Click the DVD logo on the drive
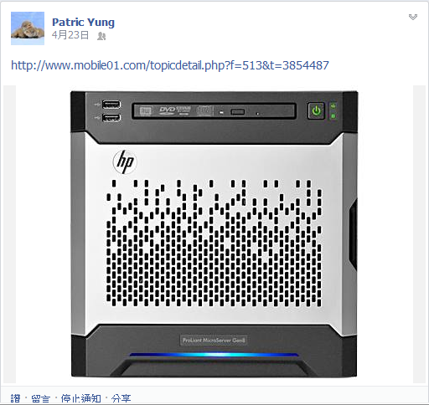The image size is (429, 405). [167, 110]
